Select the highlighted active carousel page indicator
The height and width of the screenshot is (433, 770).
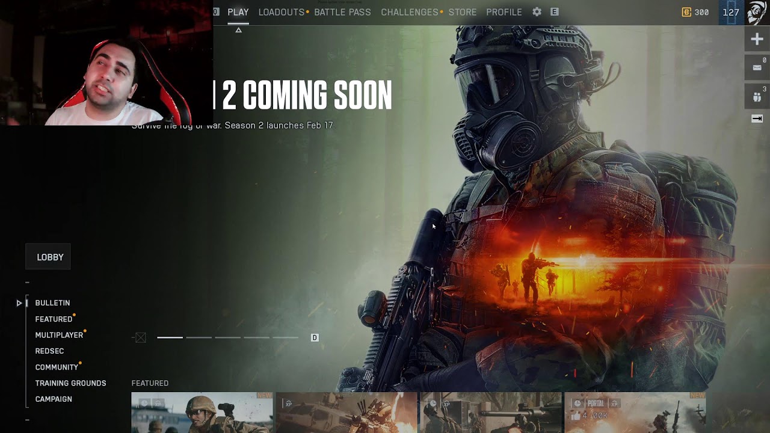170,337
